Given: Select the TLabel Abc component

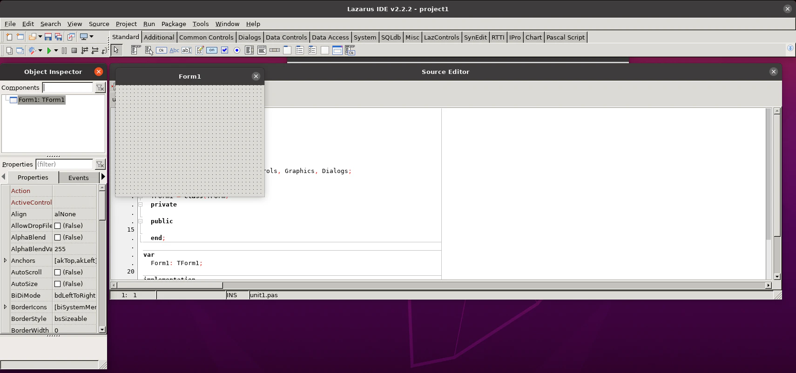Looking at the screenshot, I should coord(174,50).
